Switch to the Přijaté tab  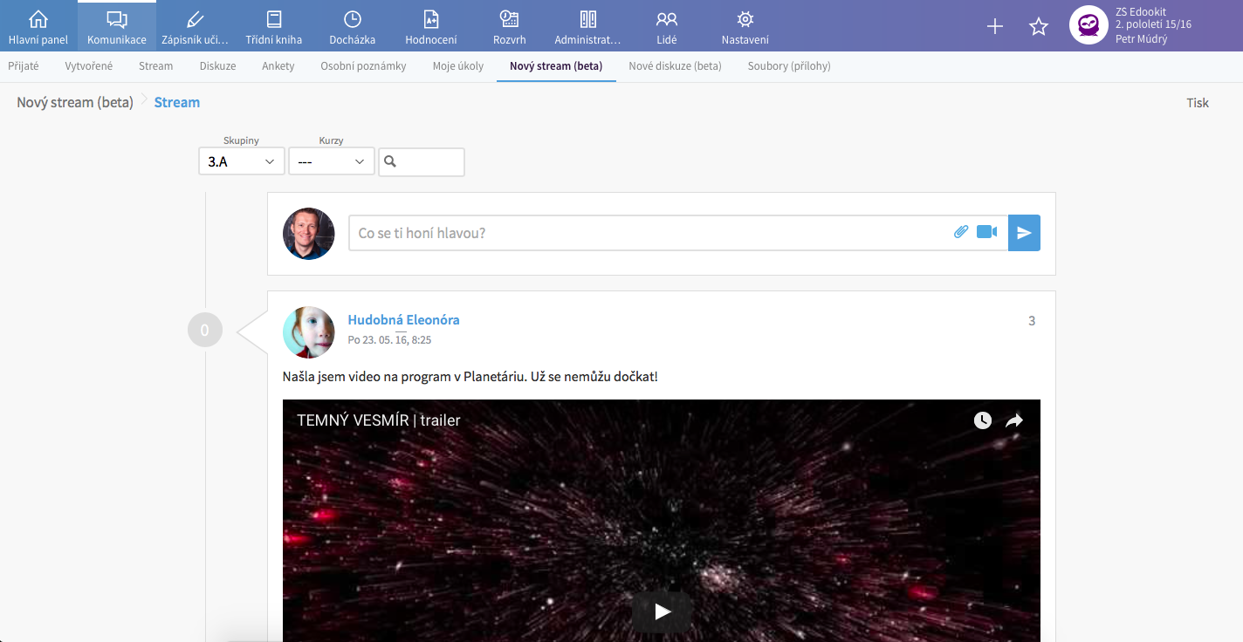pos(24,66)
